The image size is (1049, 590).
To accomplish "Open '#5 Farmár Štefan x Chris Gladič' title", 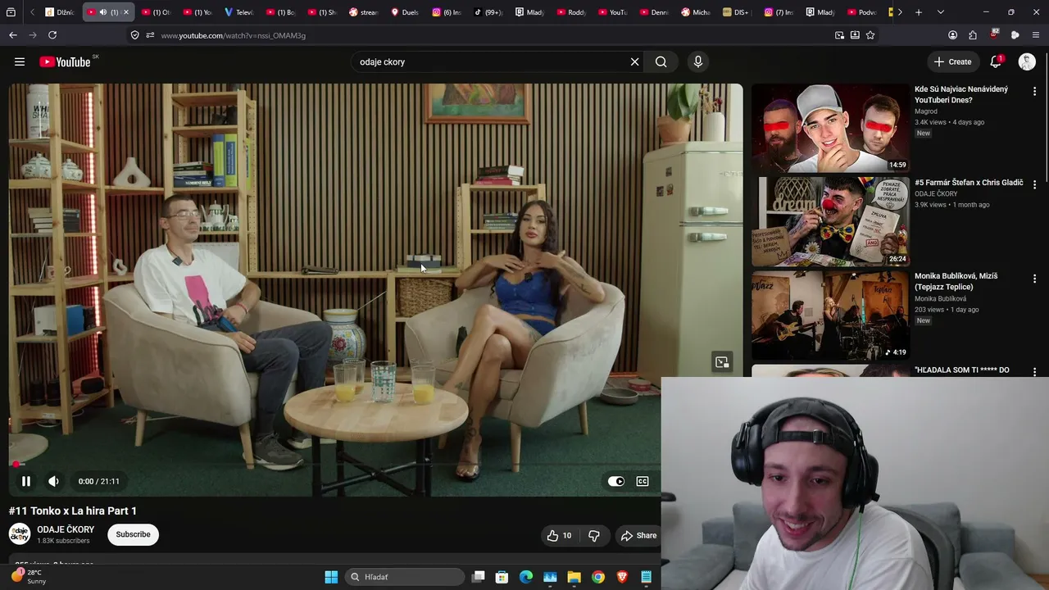I will (969, 183).
